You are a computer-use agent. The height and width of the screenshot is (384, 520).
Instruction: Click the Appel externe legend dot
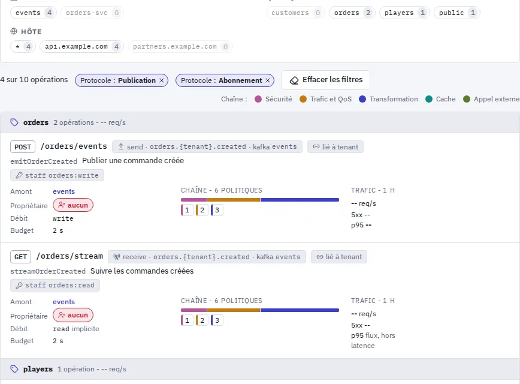pyautogui.click(x=467, y=99)
